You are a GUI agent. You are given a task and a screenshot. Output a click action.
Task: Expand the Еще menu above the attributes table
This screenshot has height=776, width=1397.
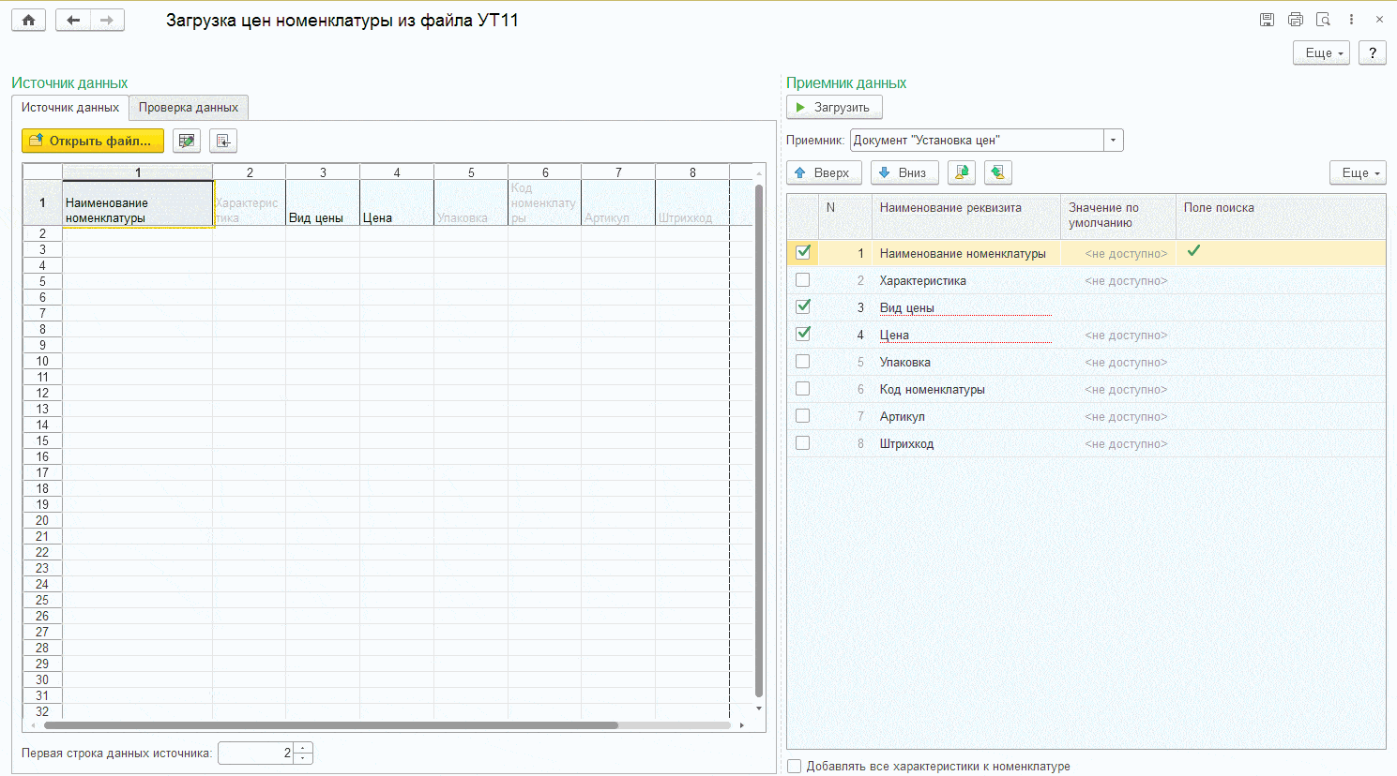point(1358,172)
